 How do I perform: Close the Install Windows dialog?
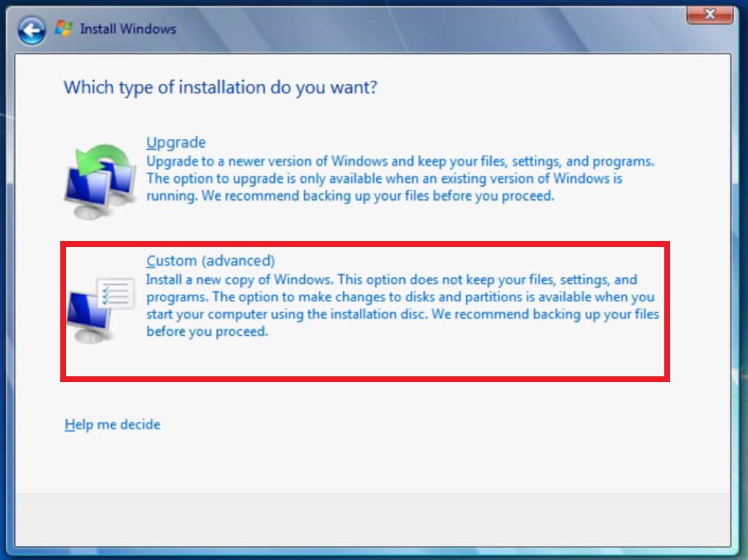(x=710, y=14)
